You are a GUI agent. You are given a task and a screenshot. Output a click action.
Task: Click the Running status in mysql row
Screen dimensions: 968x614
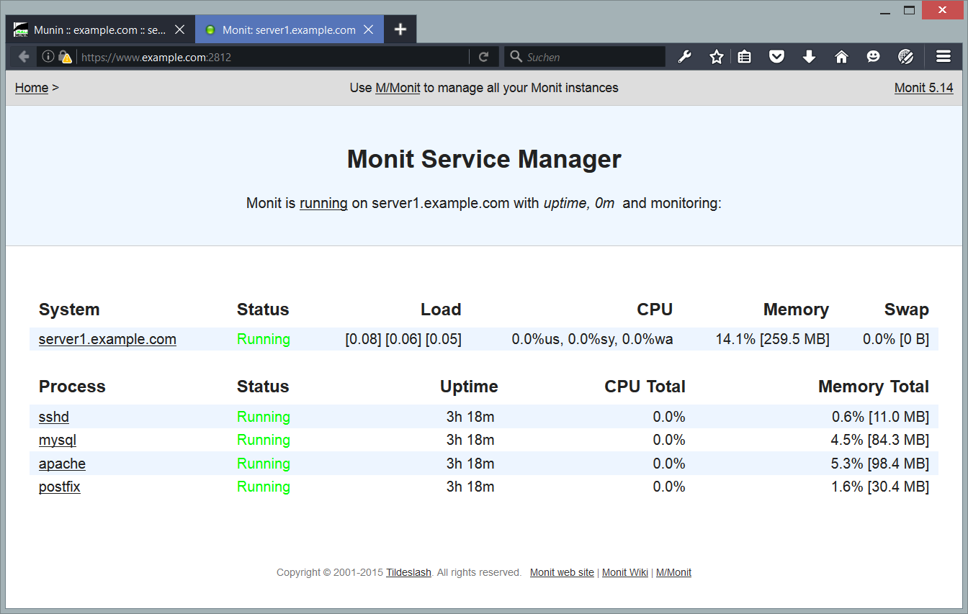(x=264, y=440)
